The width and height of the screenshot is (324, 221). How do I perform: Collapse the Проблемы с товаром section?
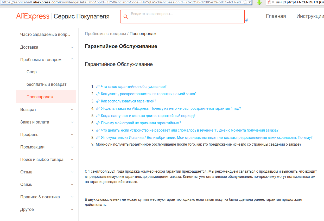point(72,60)
